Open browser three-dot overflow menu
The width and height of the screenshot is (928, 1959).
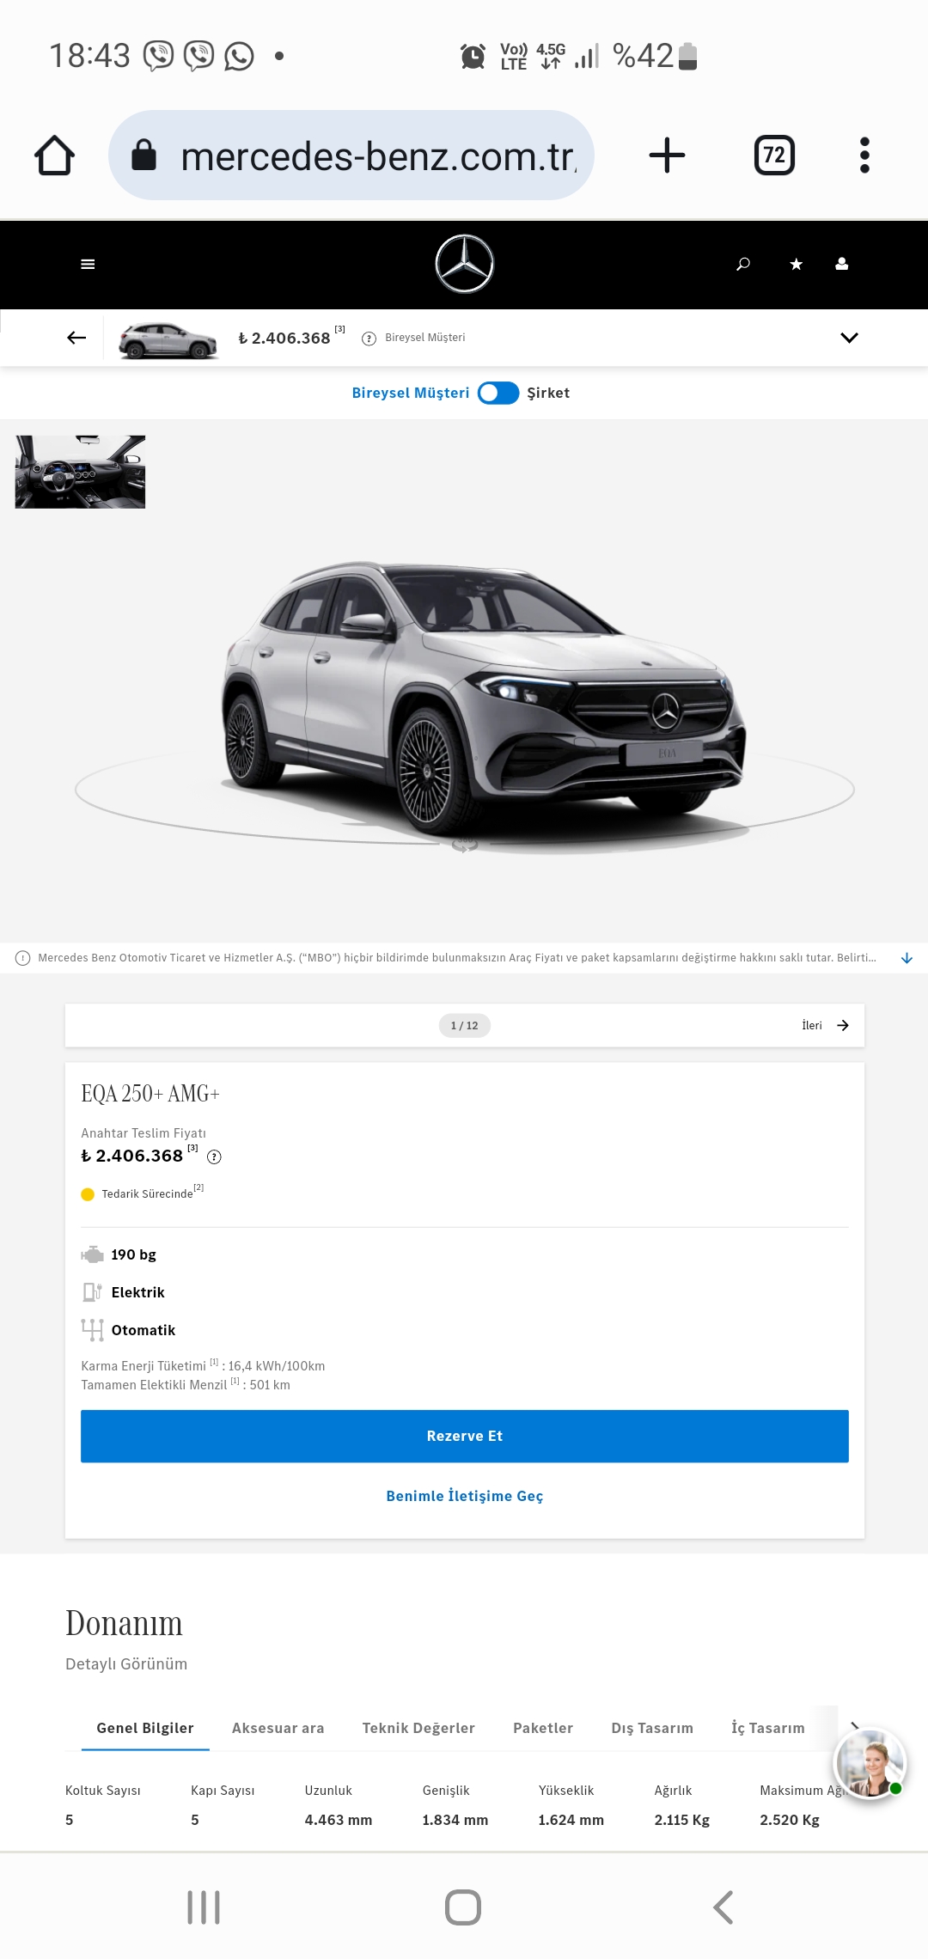(x=864, y=156)
